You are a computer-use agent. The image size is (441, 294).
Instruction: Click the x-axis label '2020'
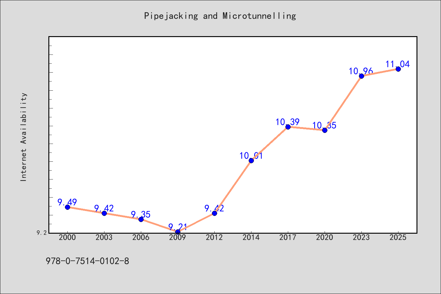tap(325, 238)
